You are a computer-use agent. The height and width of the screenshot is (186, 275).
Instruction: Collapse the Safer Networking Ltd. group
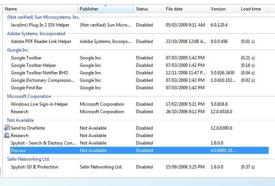[x=28, y=159]
